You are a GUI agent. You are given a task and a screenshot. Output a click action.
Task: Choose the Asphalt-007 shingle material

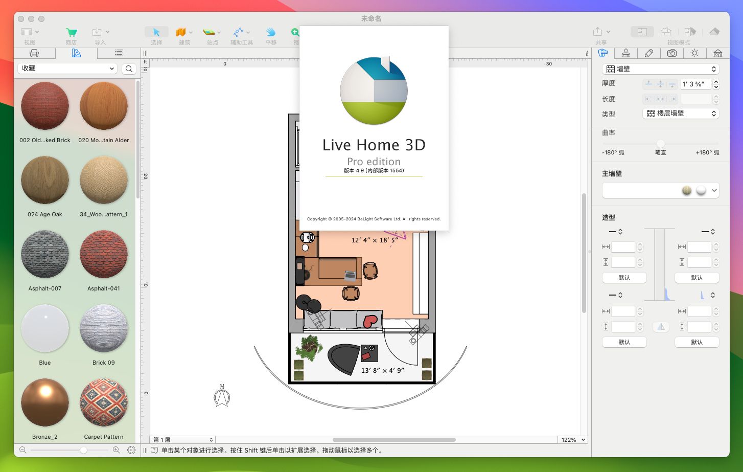[x=45, y=254]
